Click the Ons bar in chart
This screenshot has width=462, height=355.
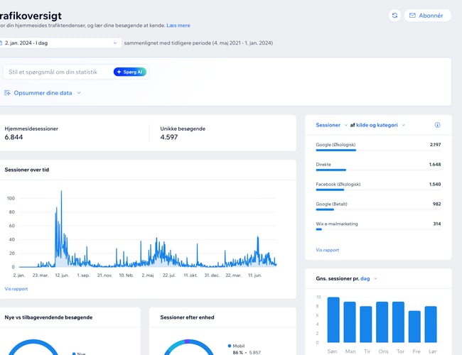click(382, 322)
